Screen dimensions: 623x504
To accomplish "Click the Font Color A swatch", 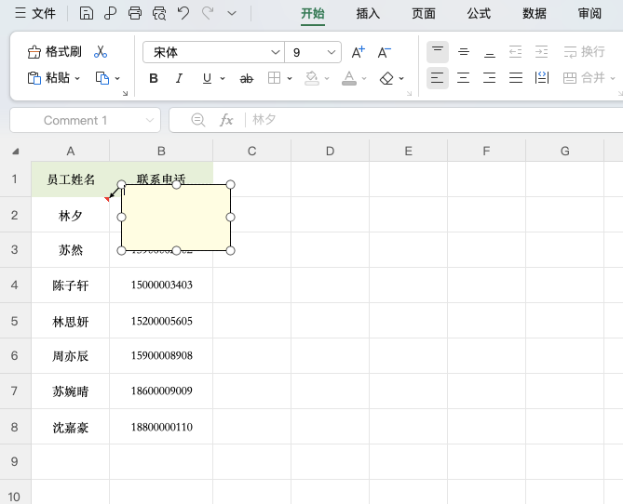I will [x=349, y=78].
